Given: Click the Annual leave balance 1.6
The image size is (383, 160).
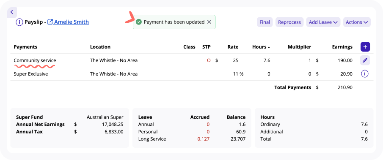Looking at the screenshot, I should (x=242, y=125).
